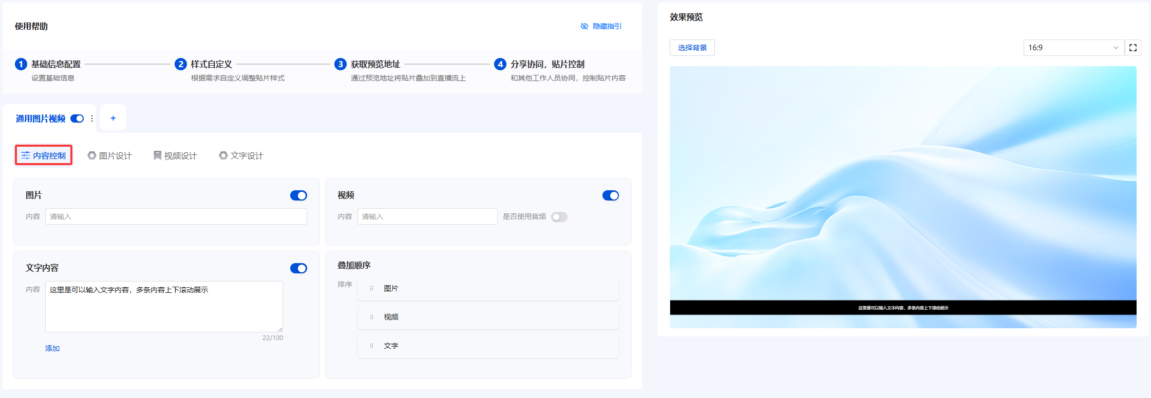Click 添加 to add text content

(52, 348)
